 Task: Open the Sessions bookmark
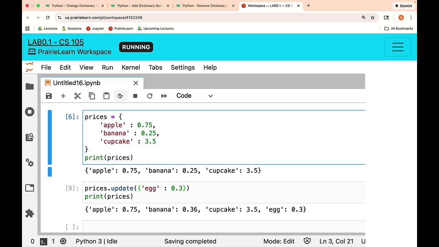(72, 28)
